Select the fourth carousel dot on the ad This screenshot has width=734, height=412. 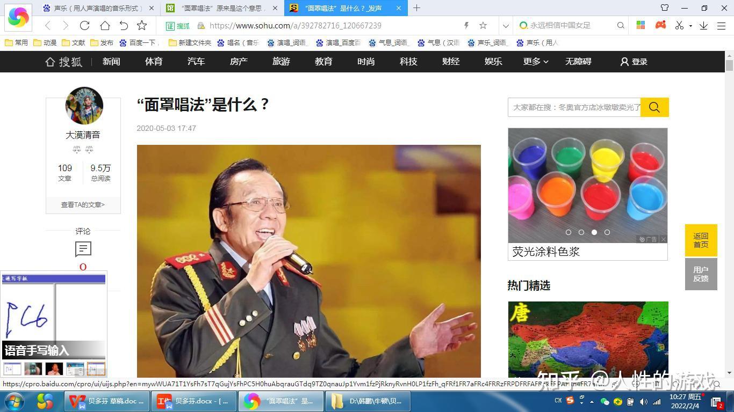click(607, 232)
